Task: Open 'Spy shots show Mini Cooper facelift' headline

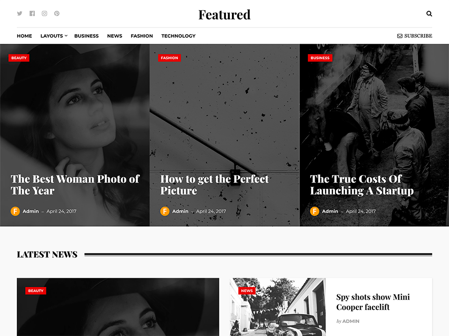Action: click(373, 302)
